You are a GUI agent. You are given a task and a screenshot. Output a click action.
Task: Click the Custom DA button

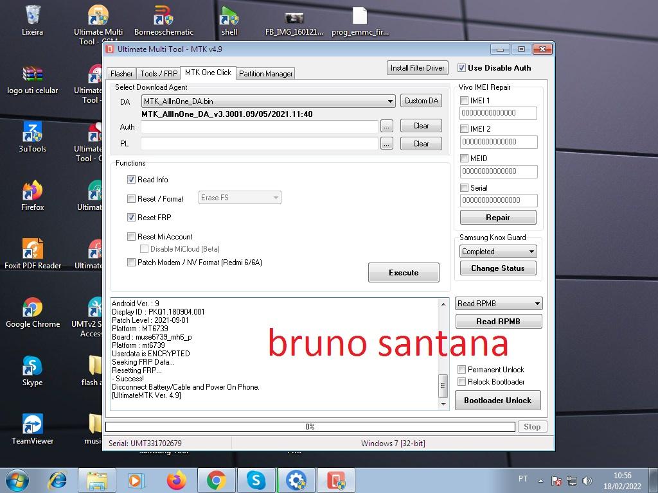[x=421, y=101]
